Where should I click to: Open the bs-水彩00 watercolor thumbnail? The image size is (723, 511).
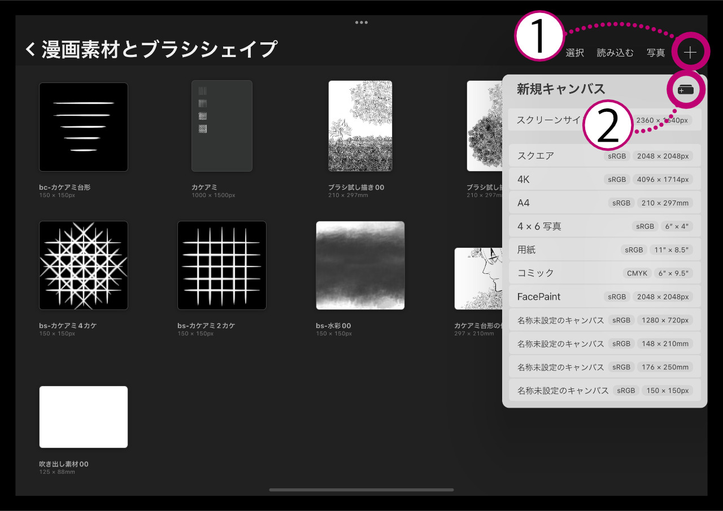360,265
